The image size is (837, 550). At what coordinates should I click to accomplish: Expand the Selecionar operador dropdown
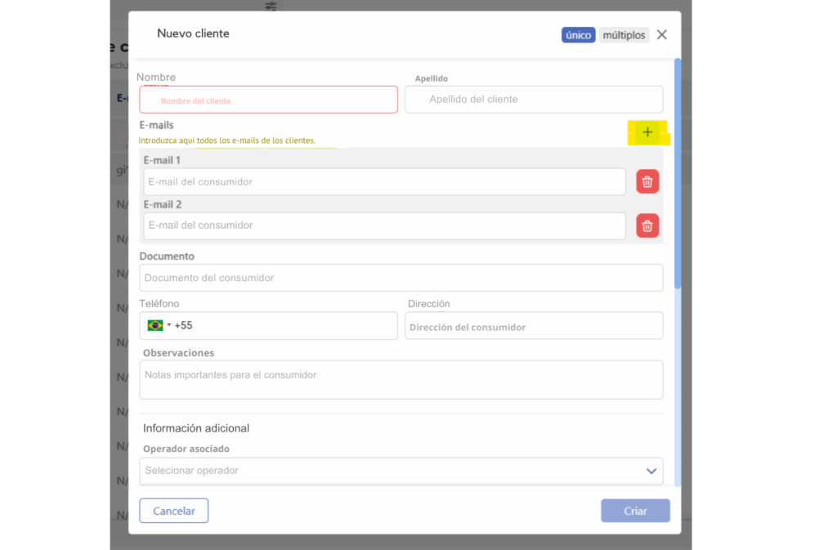[651, 471]
